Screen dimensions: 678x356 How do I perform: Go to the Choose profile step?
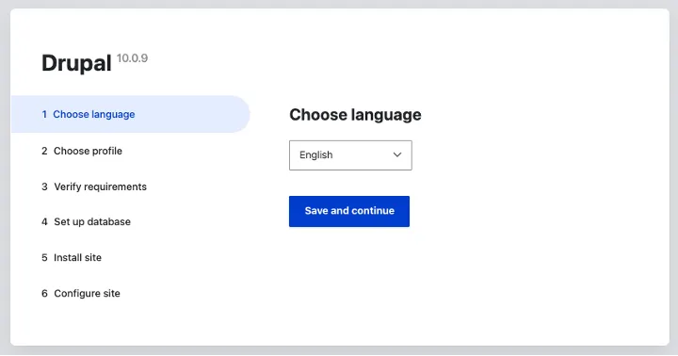click(x=88, y=151)
